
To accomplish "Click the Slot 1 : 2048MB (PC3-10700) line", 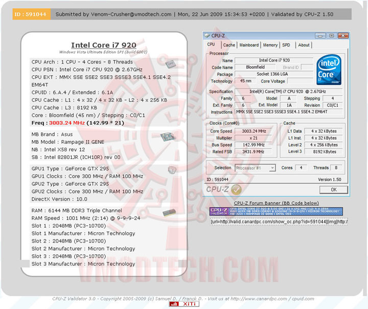I will (69, 226).
